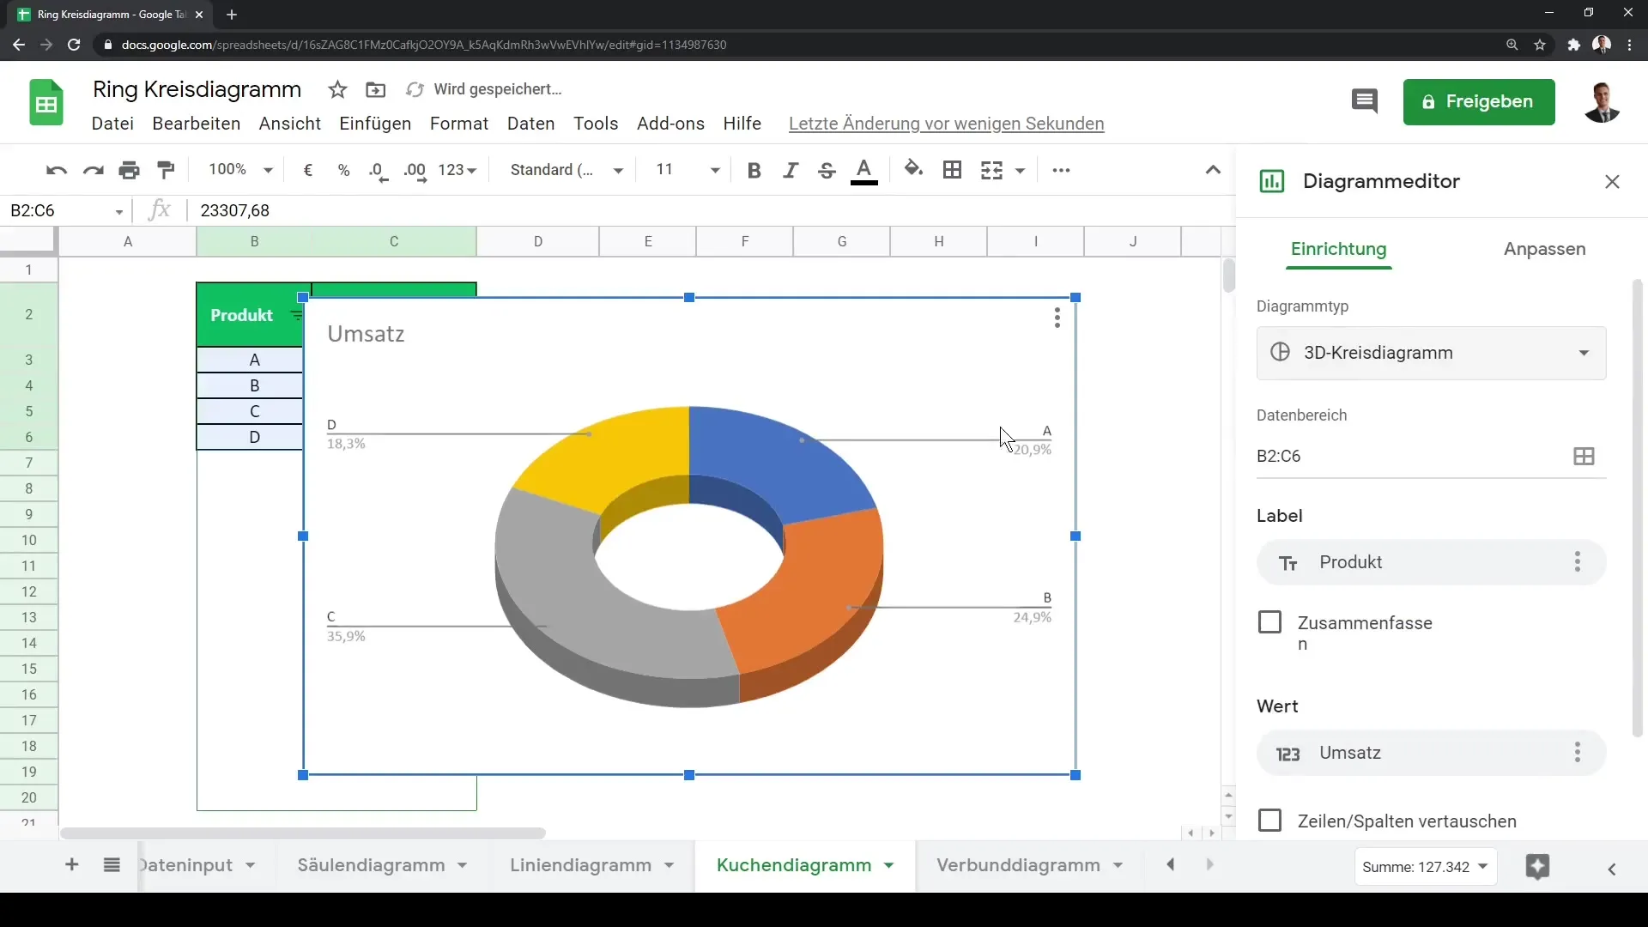Viewport: 1648px width, 927px height.
Task: Switch to the Anpassen tab
Action: click(1544, 249)
